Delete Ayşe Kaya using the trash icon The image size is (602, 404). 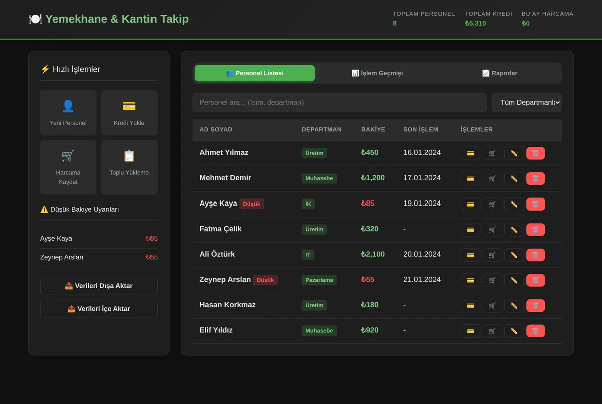click(535, 204)
